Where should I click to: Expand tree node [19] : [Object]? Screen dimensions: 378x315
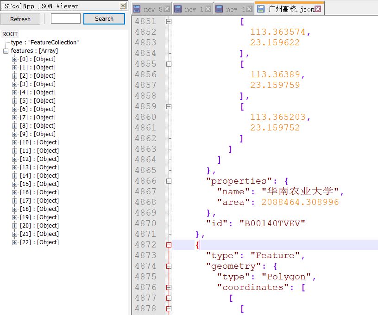(x=14, y=217)
